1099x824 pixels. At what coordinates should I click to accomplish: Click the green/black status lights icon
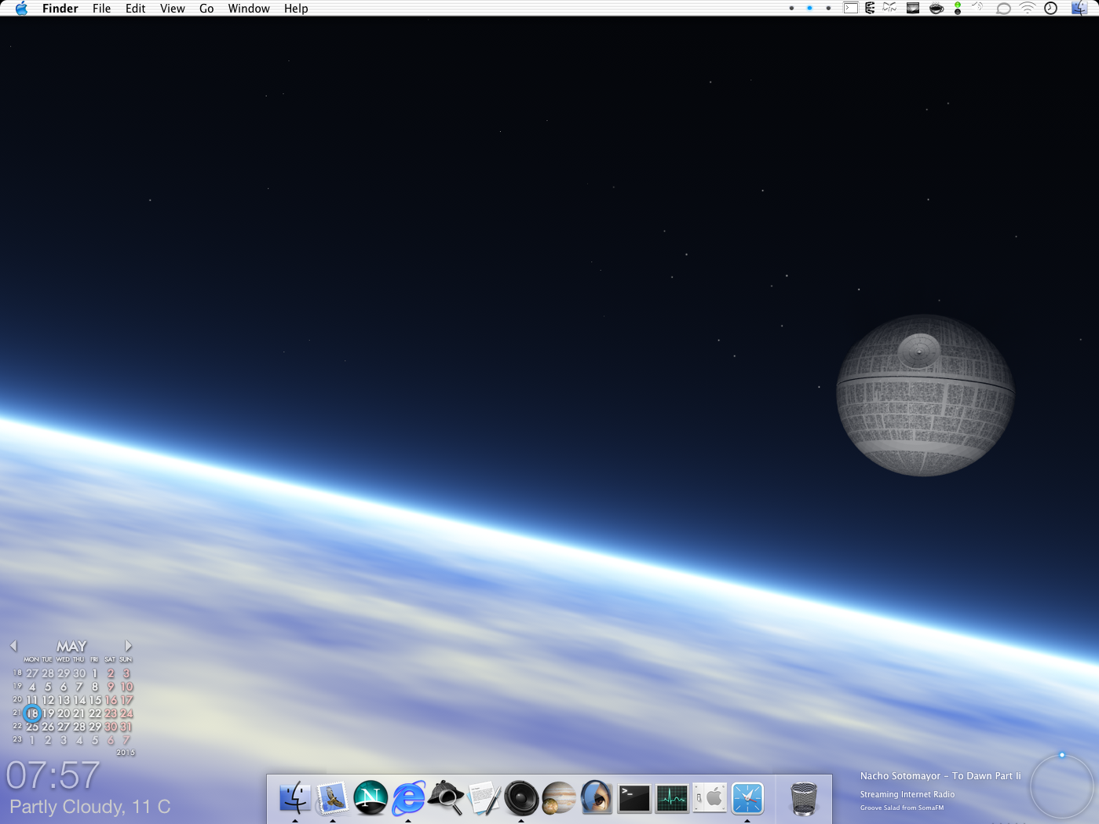click(x=958, y=9)
